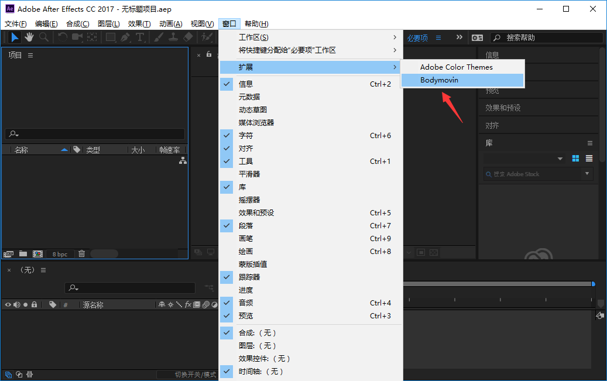
Task: Click the interpret footage icon in Project panel
Action: pos(9,254)
